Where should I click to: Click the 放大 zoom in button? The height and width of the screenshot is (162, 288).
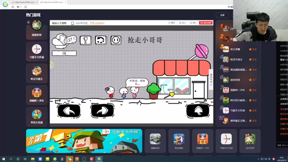pyautogui.click(x=183, y=23)
